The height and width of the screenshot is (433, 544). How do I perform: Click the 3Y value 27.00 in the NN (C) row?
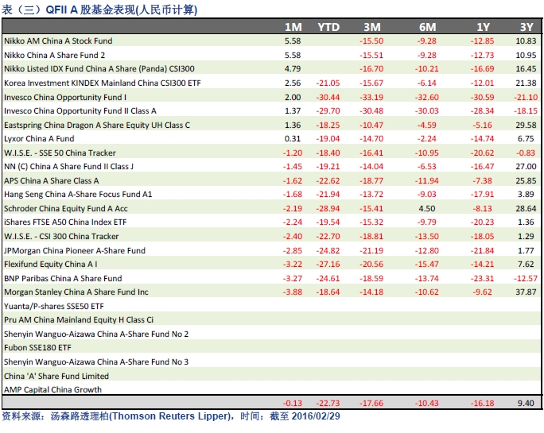click(x=526, y=166)
